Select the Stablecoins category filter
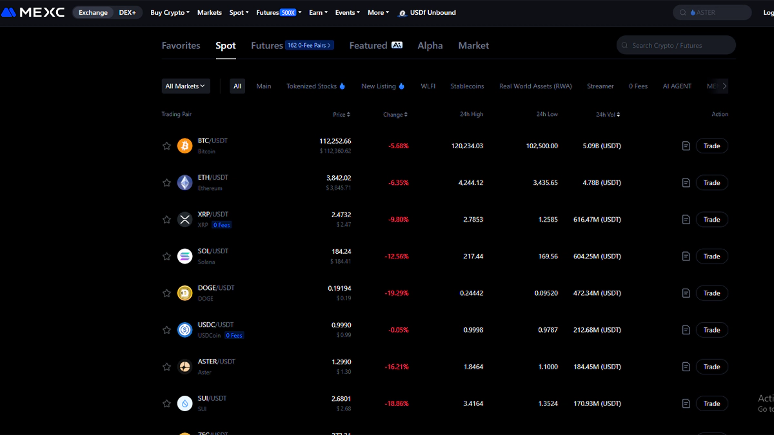This screenshot has width=774, height=435. tap(467, 86)
